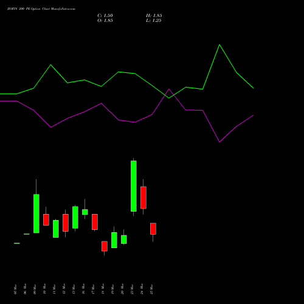Click the flat candle for 06 Mar
304x304 pixels.
click(27, 234)
